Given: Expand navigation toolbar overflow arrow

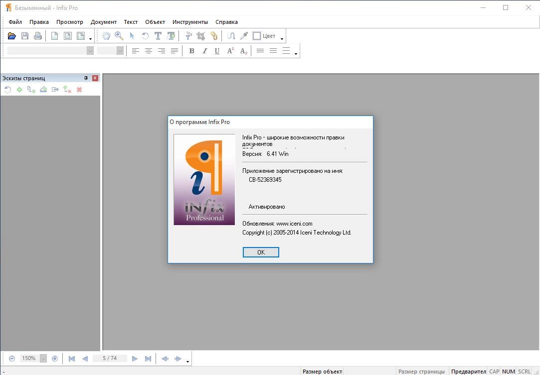Looking at the screenshot, I should [187, 361].
